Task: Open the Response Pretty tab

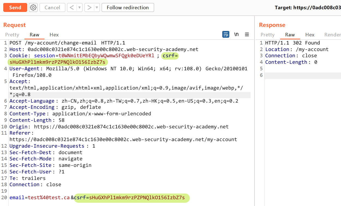Action: coord(267,35)
